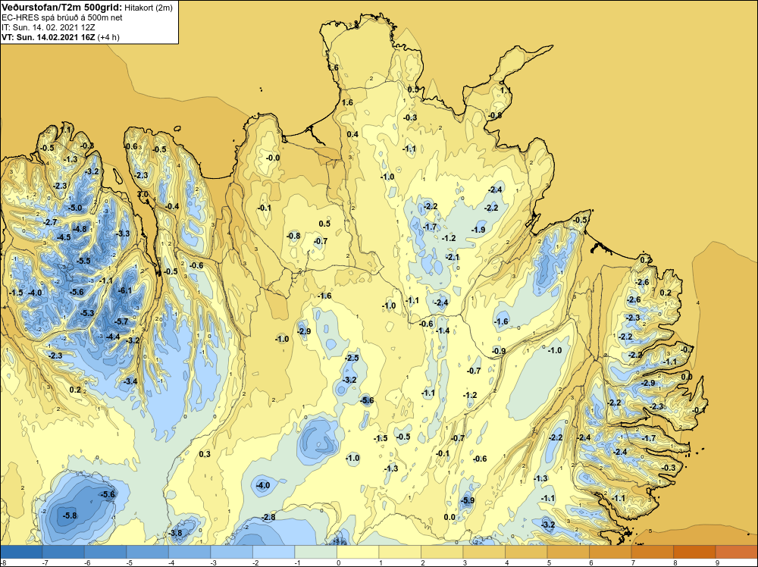Select the legend swatch between -5 and -4
Screen dimensions: 758x567
click(148, 552)
